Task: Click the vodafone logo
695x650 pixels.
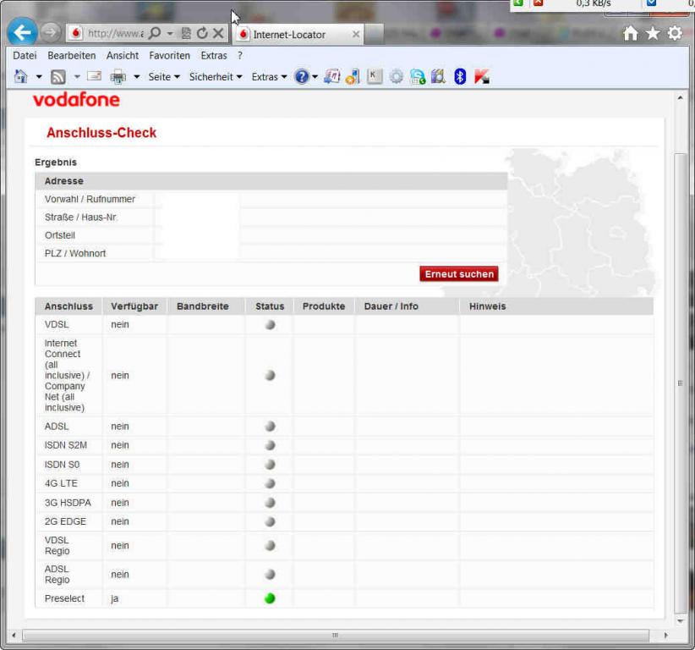Action: click(76, 100)
